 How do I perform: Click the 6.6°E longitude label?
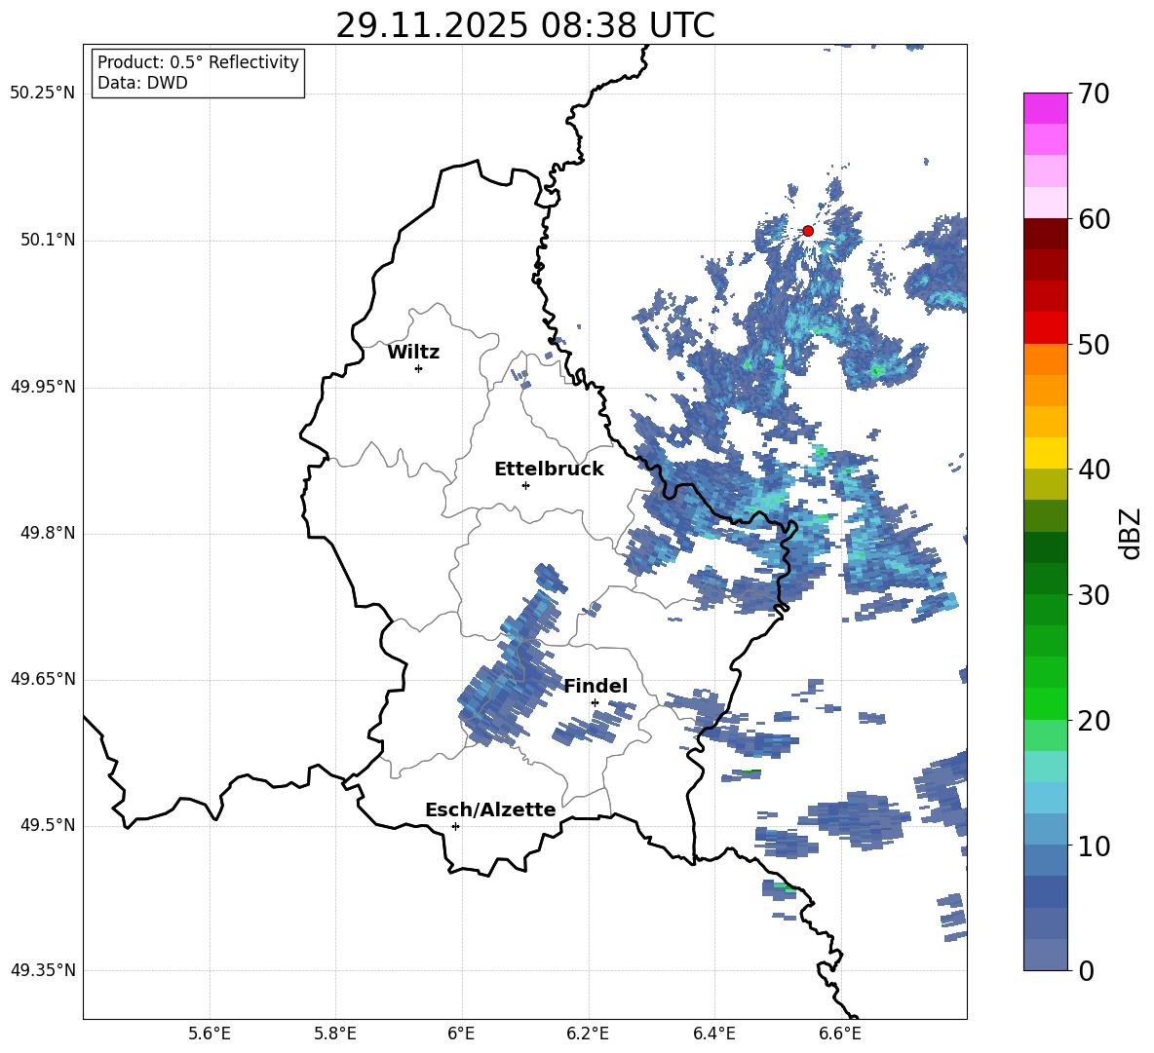click(840, 1034)
